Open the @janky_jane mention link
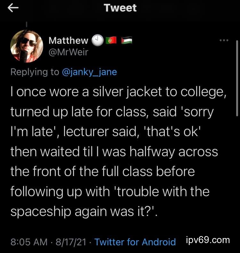The image size is (240, 253). [x=89, y=72]
